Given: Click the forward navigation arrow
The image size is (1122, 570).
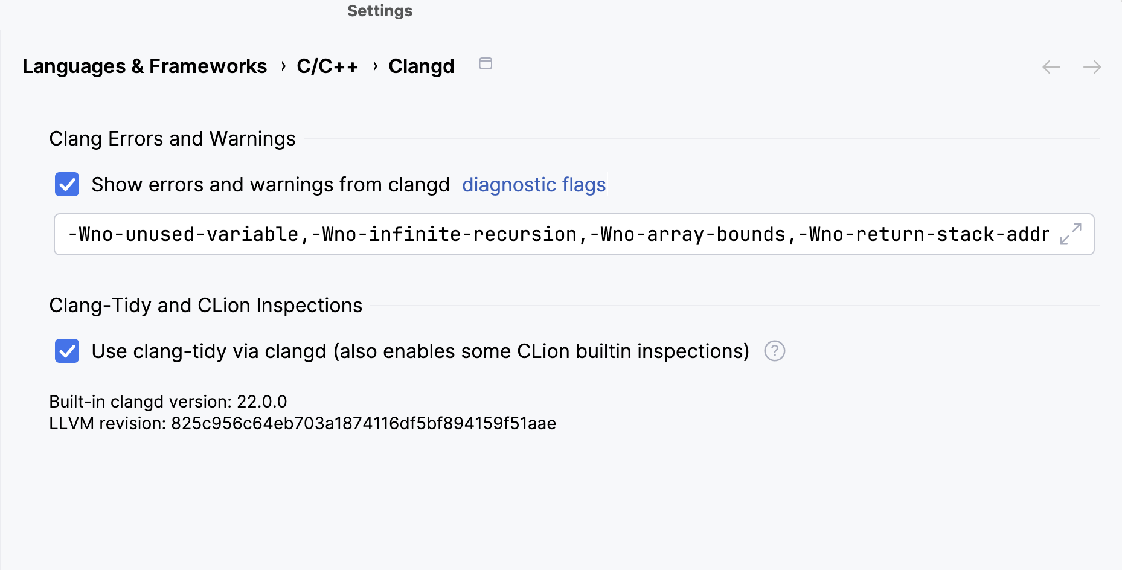Looking at the screenshot, I should click(x=1092, y=67).
